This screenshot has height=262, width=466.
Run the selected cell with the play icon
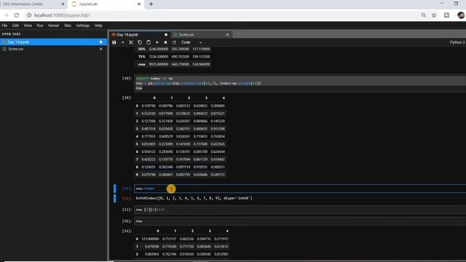(157, 42)
